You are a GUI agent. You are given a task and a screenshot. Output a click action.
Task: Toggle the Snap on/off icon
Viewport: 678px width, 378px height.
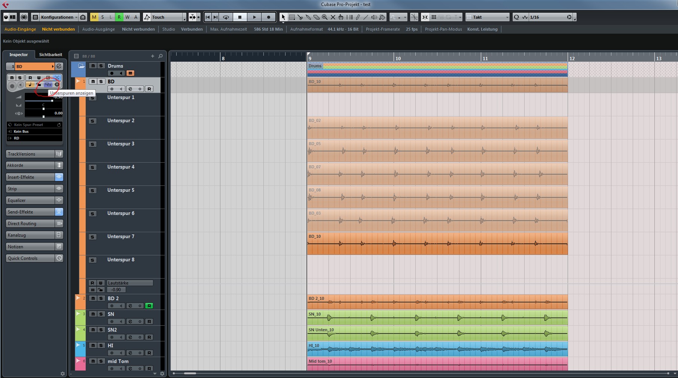tap(425, 17)
